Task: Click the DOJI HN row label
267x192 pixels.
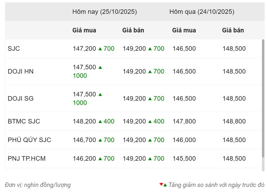Action: tap(21, 71)
